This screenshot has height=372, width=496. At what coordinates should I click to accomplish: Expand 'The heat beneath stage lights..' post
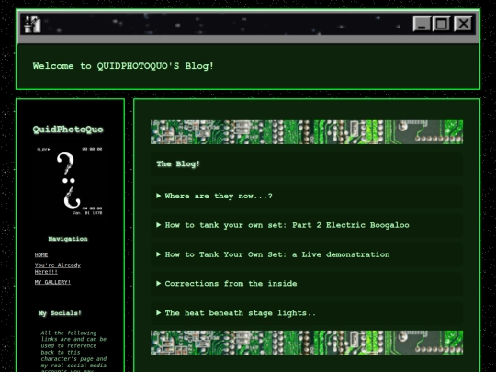[x=307, y=313]
